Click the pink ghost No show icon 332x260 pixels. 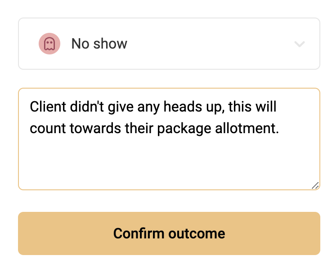49,44
